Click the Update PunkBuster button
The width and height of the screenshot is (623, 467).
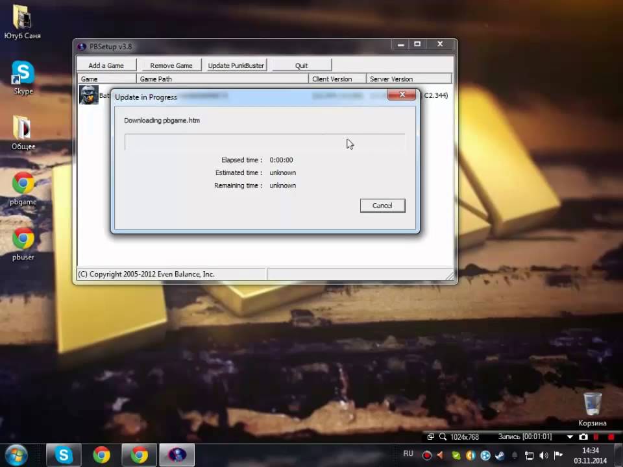(x=236, y=65)
